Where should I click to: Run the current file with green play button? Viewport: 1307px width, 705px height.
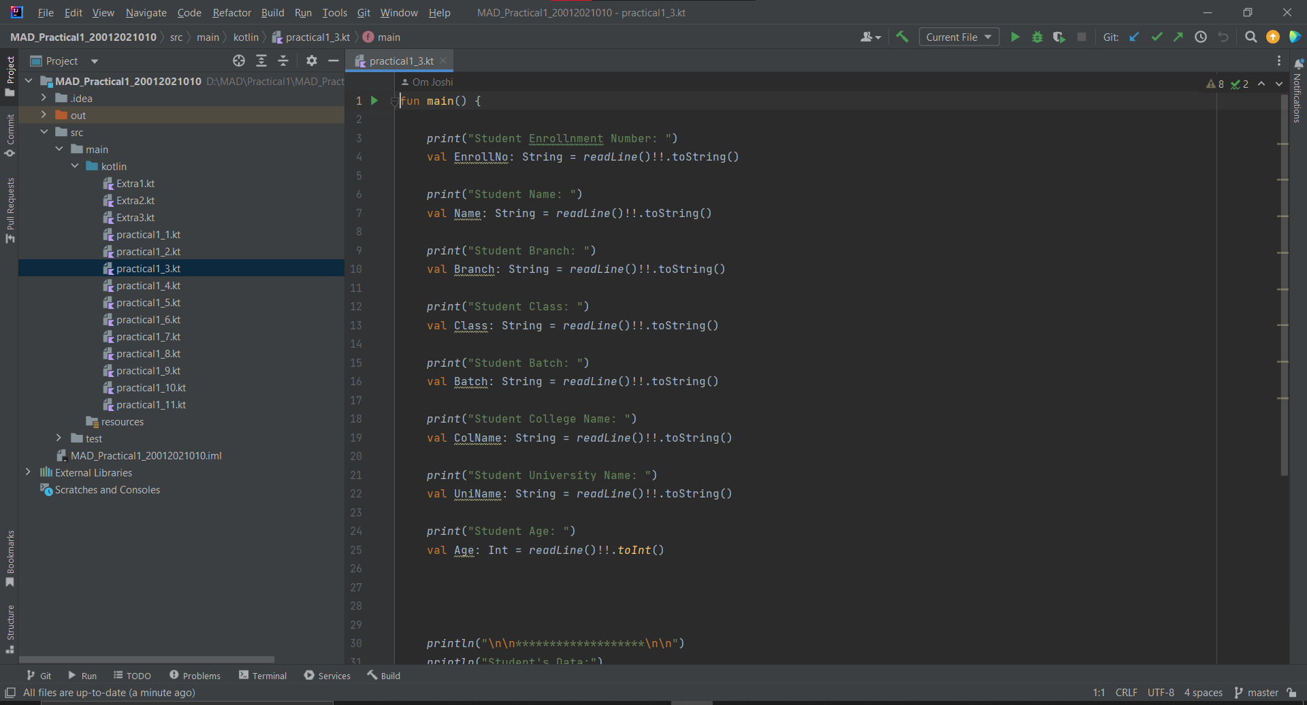tap(1015, 37)
